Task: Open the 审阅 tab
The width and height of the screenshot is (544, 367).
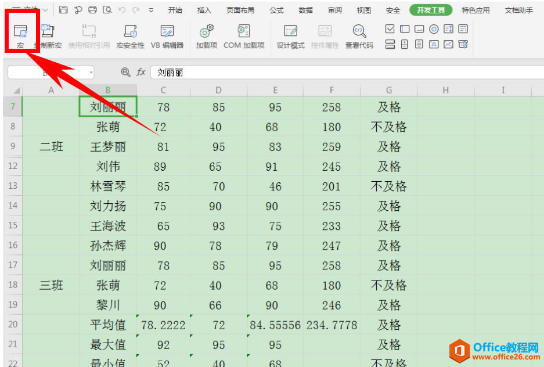Action: point(335,10)
